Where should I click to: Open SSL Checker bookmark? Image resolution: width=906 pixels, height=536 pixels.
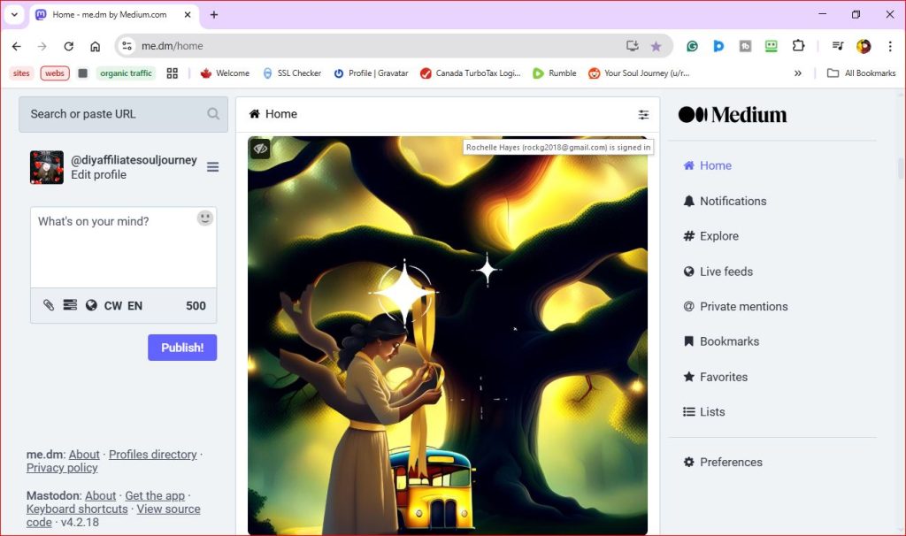(292, 73)
